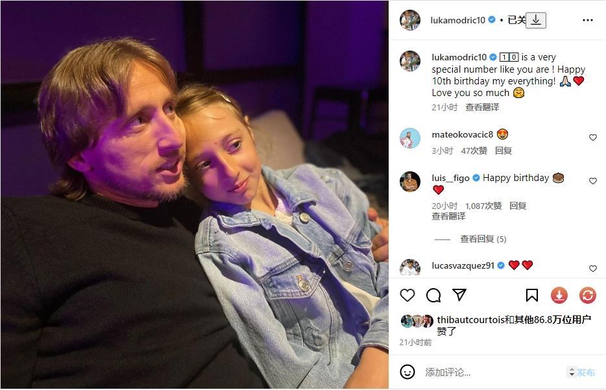Save post with the bookmark icon

[x=532, y=295]
